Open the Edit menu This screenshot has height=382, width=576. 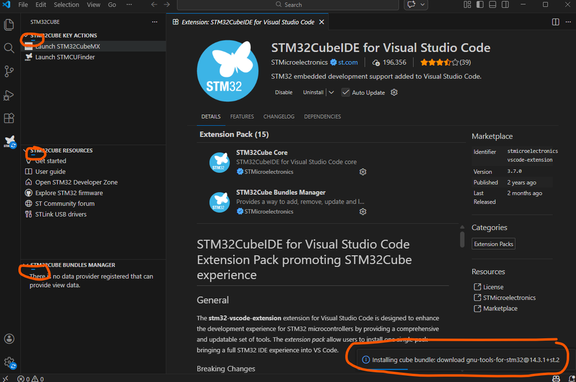tap(41, 5)
